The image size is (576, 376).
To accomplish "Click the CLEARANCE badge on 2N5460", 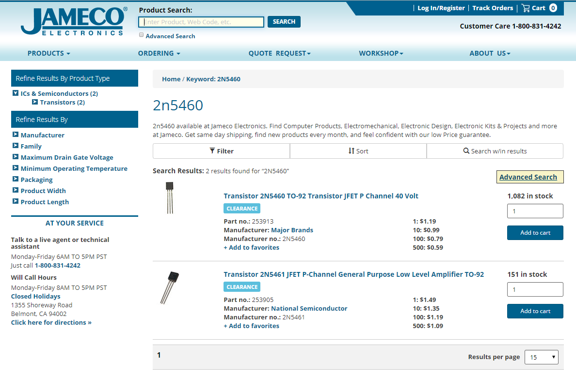I will [x=242, y=209].
